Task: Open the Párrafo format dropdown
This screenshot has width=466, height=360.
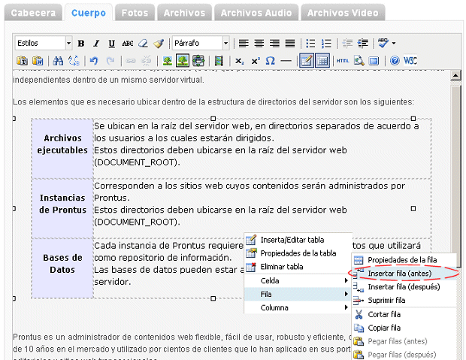Action: [x=201, y=44]
